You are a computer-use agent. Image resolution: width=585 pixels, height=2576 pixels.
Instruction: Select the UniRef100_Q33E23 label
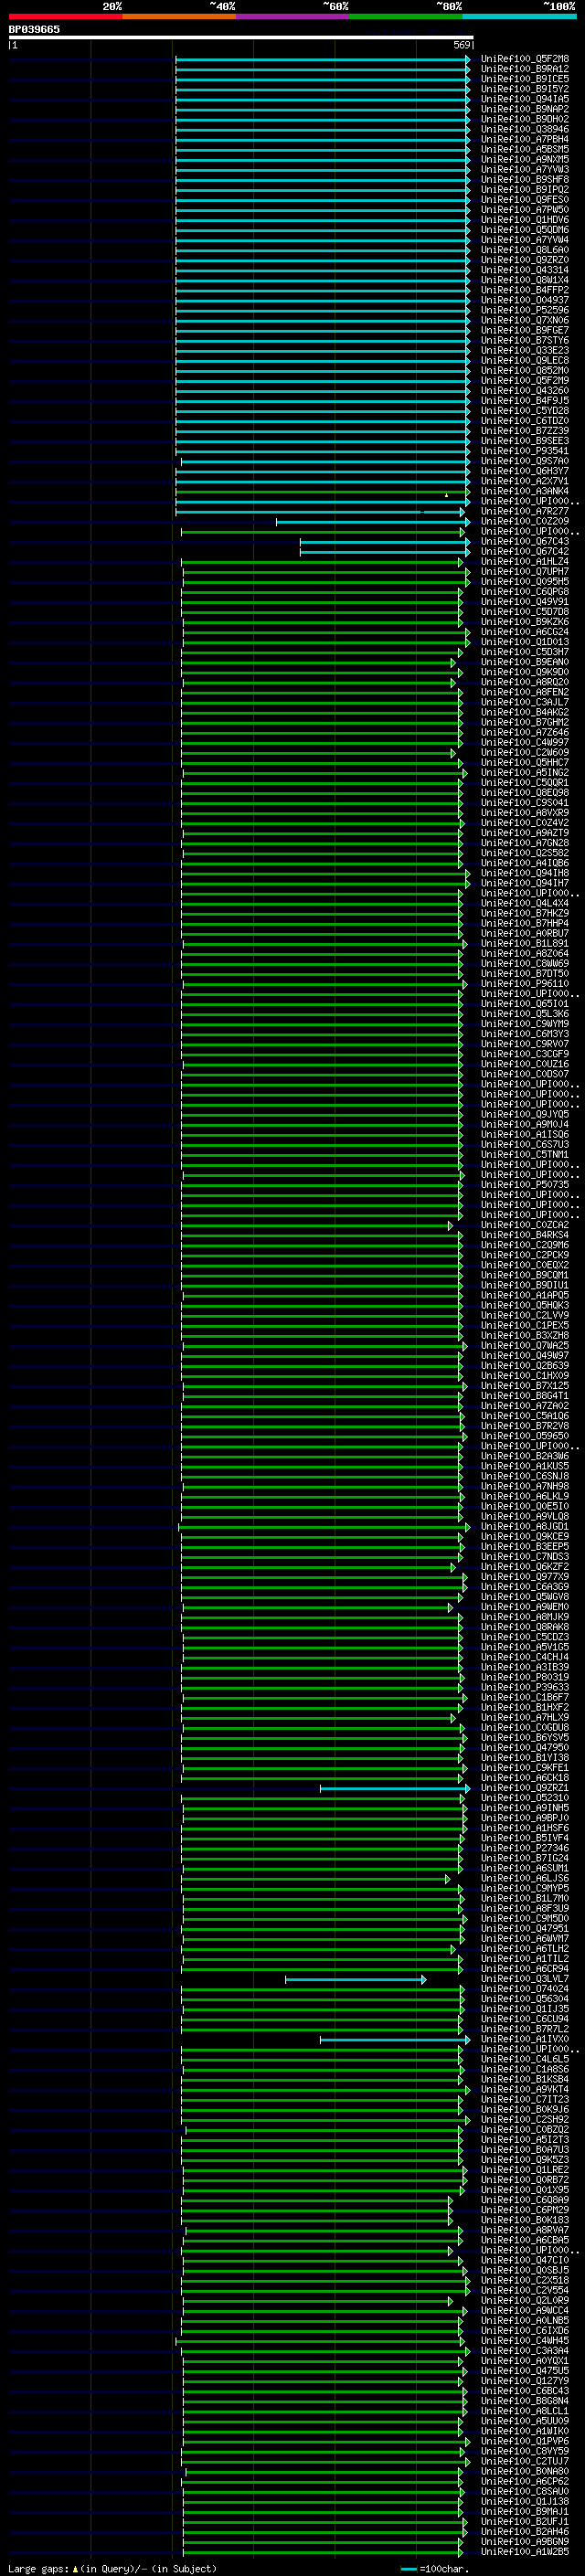[x=525, y=350]
